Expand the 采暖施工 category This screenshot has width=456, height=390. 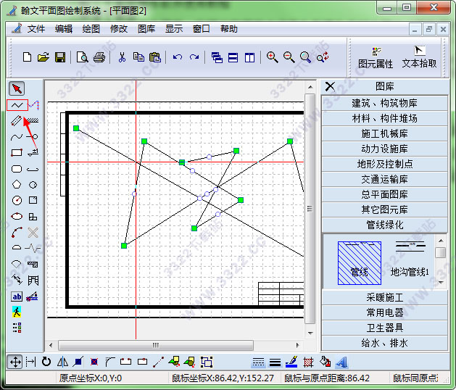point(384,297)
